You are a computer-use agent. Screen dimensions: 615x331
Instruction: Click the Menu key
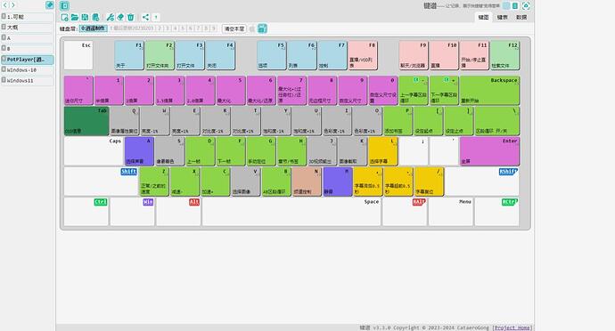coord(451,212)
